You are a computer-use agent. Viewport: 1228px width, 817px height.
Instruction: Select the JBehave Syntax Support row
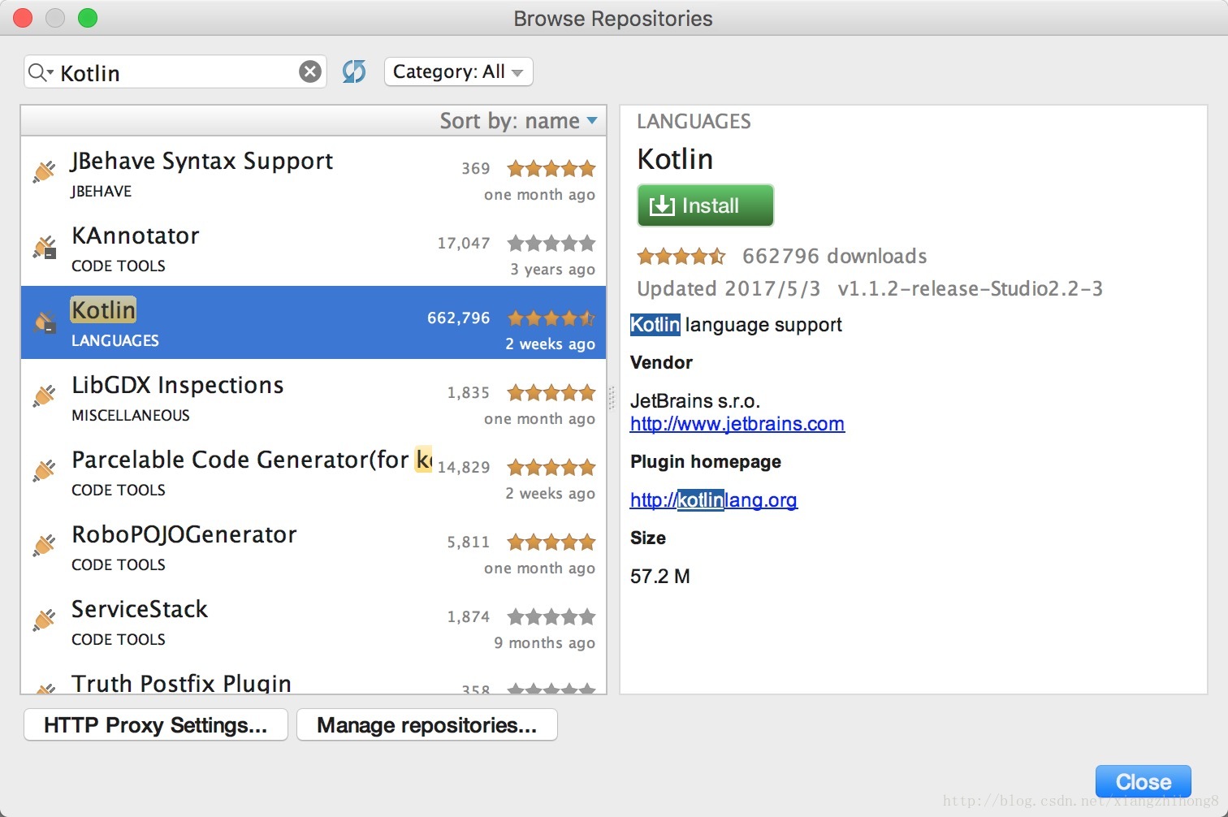click(313, 174)
